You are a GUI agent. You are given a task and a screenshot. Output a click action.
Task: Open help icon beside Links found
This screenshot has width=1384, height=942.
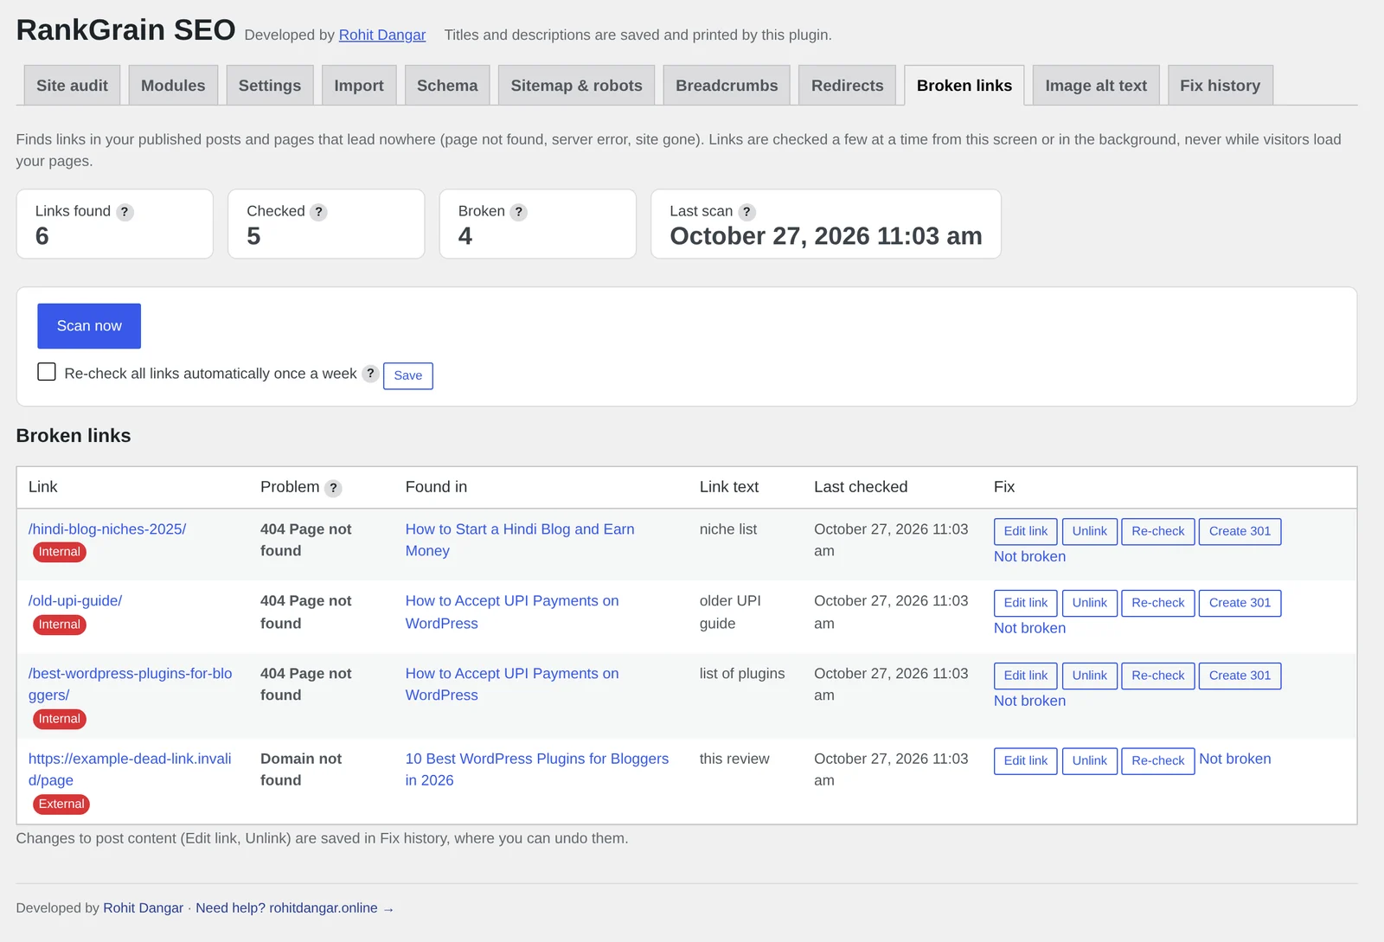[x=125, y=212]
